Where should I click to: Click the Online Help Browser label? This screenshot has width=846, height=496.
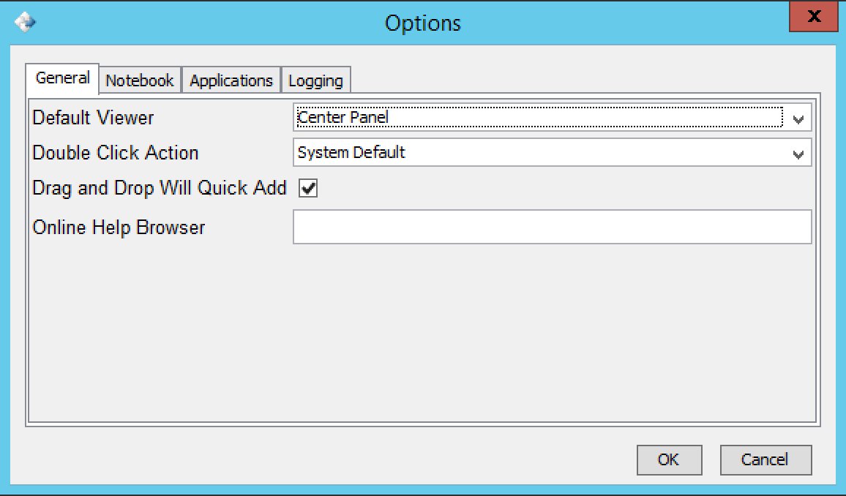point(119,227)
